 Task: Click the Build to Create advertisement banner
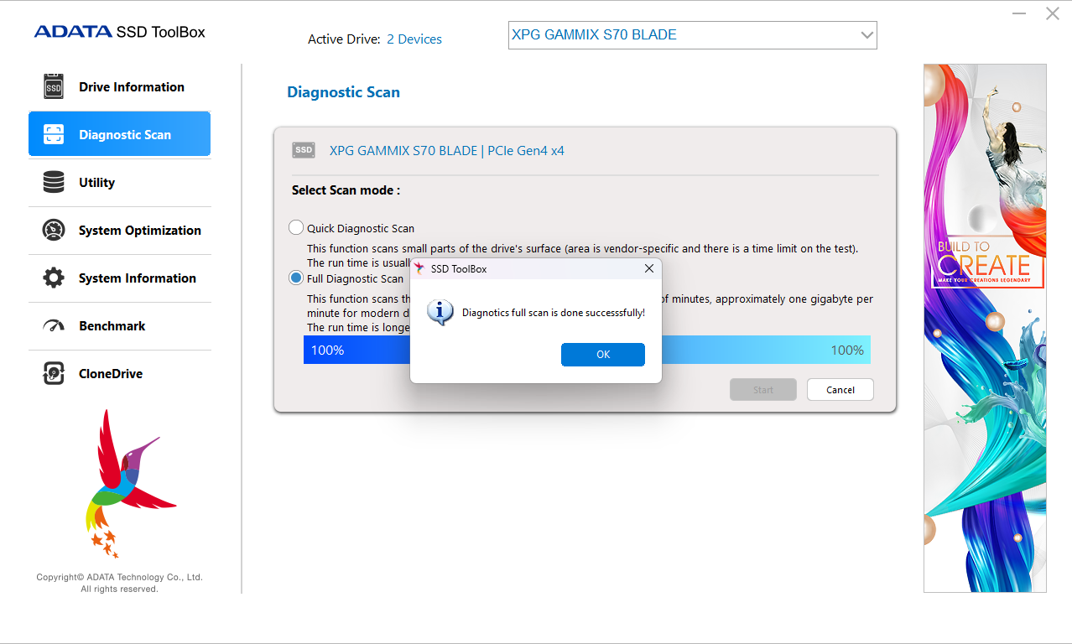(x=985, y=329)
